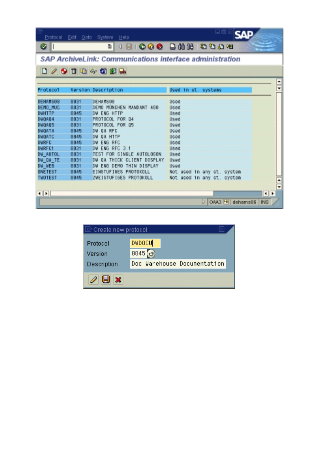Select the DWQAQ4 protocol entry
Screen dimensions: 318x453
tap(46, 119)
